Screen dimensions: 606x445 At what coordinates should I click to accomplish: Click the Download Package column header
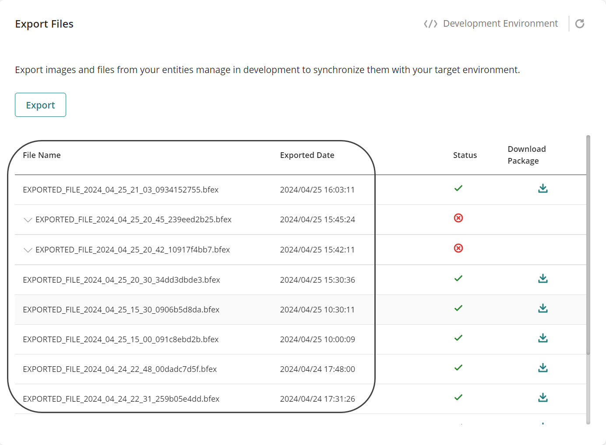527,155
